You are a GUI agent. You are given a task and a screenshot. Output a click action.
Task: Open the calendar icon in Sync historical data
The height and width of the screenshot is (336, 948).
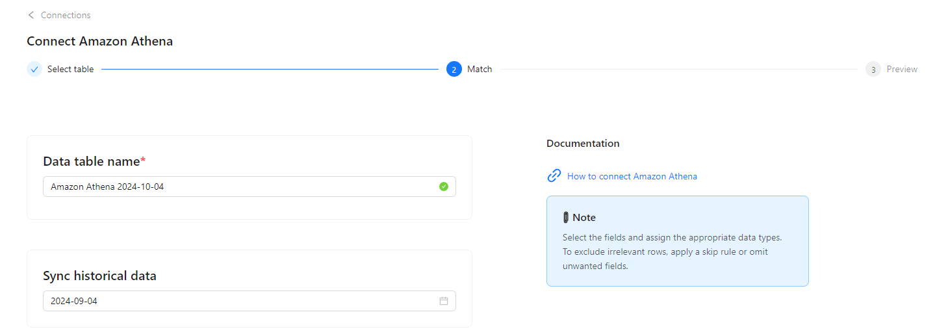(444, 301)
